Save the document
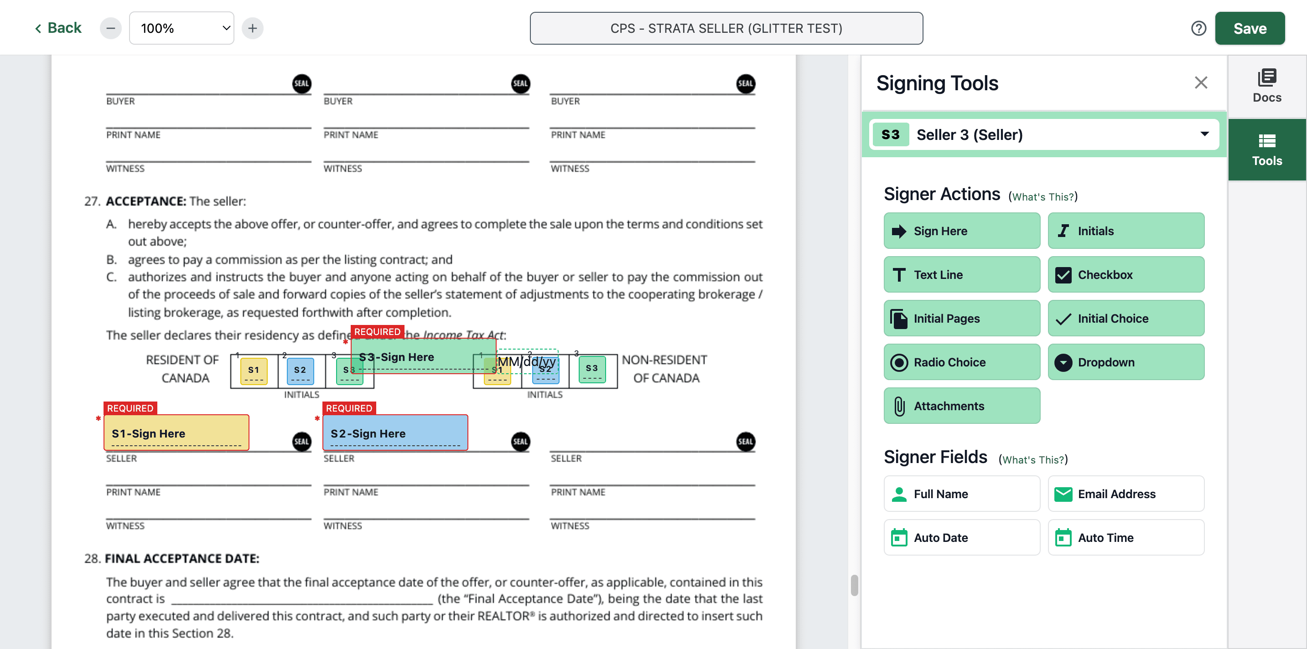1307x649 pixels. (1250, 28)
